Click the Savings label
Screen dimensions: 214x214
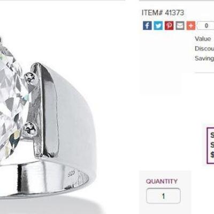click(x=204, y=58)
